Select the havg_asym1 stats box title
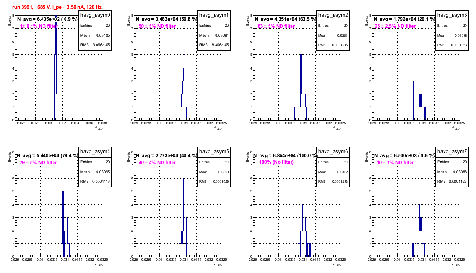This screenshot has height=273, width=476. tap(214, 15)
